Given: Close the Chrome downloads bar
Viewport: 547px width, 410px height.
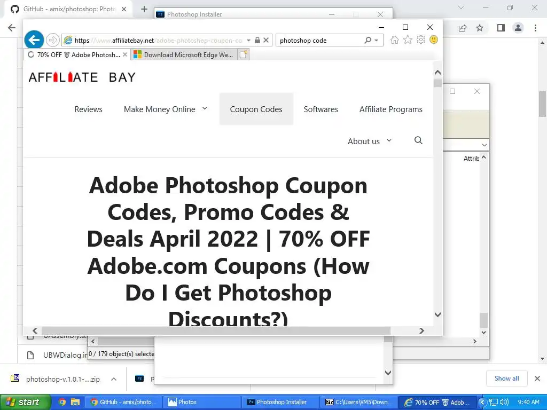Looking at the screenshot, I should [x=537, y=379].
